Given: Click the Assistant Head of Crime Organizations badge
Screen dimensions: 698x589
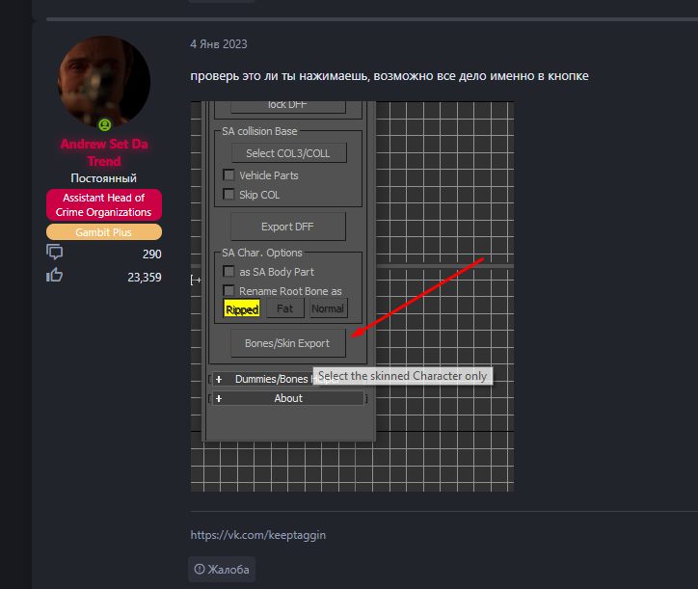Looking at the screenshot, I should coord(104,204).
